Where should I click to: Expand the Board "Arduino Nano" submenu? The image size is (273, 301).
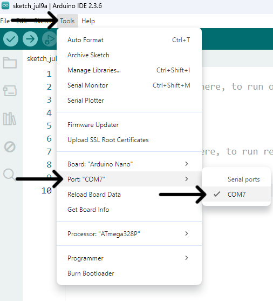[129, 164]
